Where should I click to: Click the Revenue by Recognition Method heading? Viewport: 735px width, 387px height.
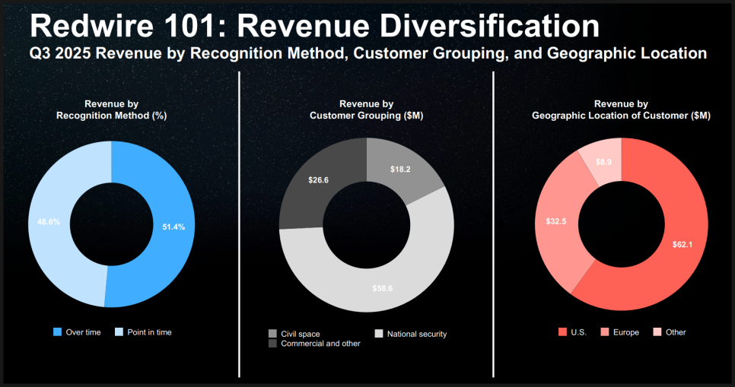coord(111,109)
